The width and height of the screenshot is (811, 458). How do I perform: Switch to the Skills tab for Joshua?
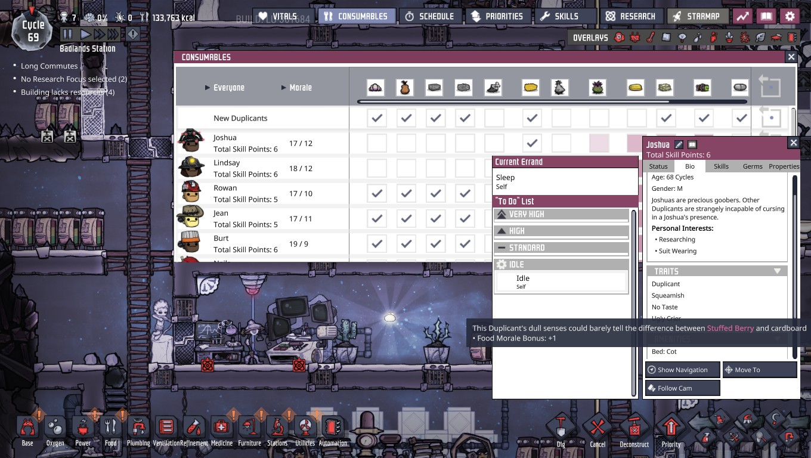pyautogui.click(x=721, y=166)
